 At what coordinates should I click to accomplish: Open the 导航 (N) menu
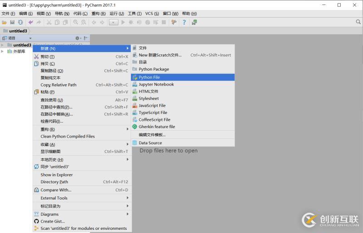[x=62, y=14]
